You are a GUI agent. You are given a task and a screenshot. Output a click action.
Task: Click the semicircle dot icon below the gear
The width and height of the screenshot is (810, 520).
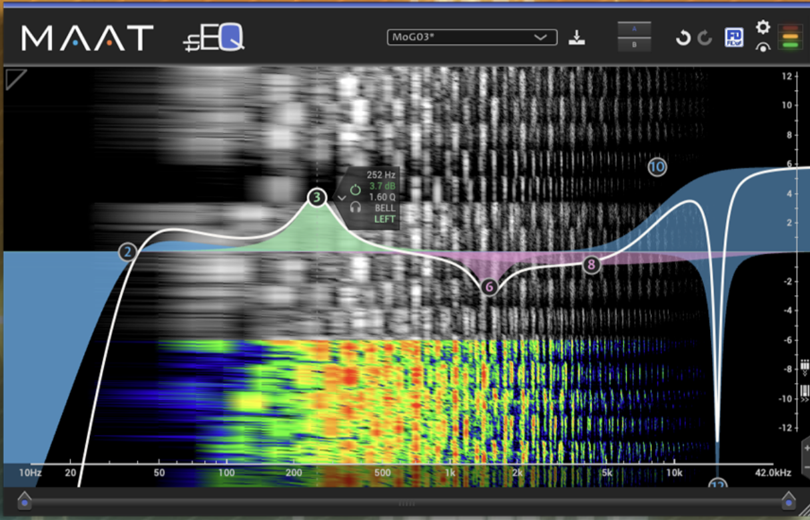coord(763,47)
